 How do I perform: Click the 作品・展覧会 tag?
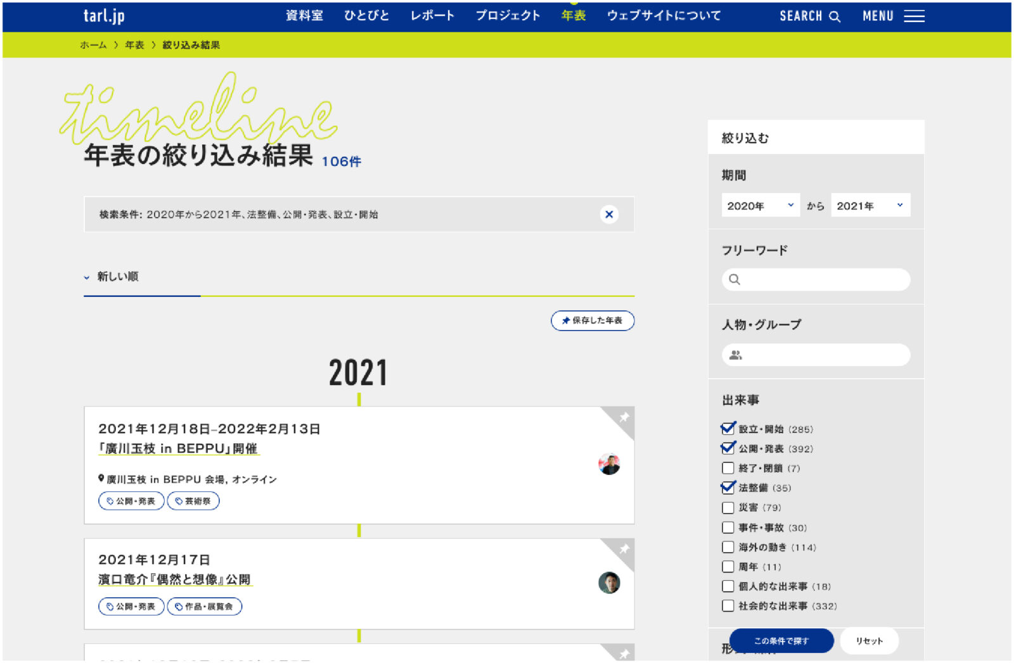204,607
